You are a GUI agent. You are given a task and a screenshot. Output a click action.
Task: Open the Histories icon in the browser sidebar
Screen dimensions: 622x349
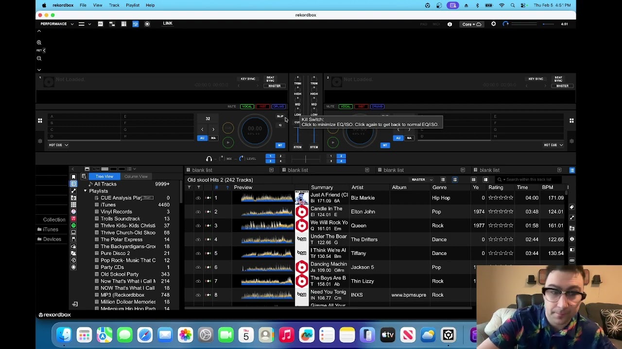pyautogui.click(x=74, y=260)
